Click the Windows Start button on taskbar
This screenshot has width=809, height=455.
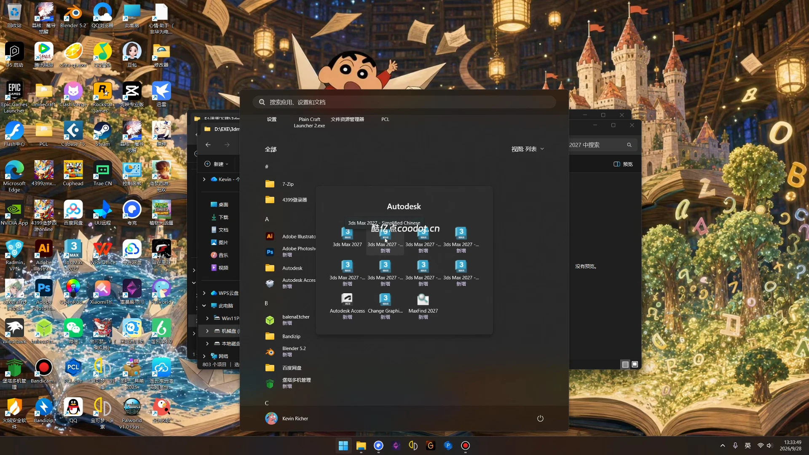pyautogui.click(x=343, y=446)
